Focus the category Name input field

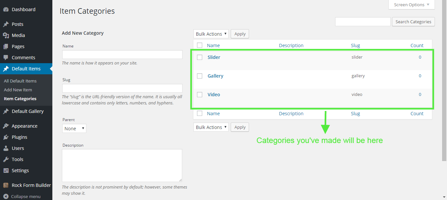(x=122, y=55)
